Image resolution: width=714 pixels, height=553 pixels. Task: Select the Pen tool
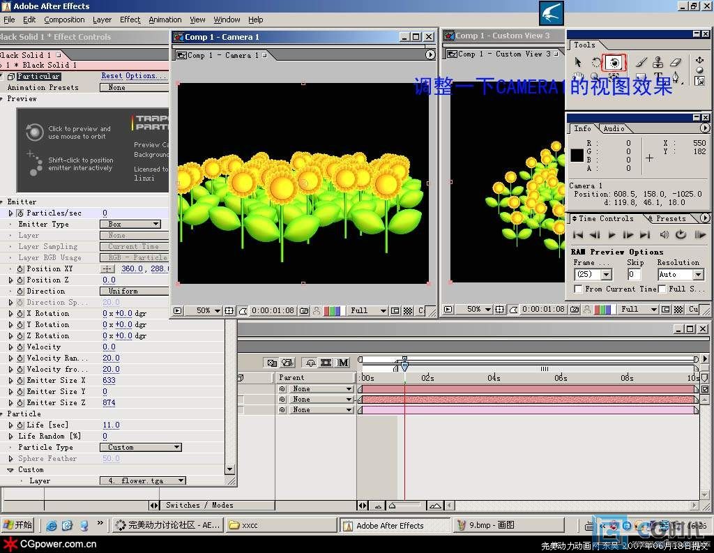[x=676, y=77]
